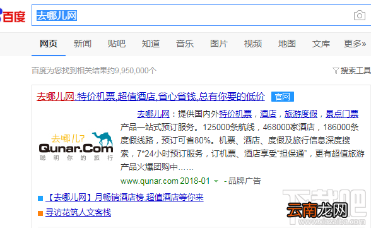Open the 视频 tab

point(252,44)
